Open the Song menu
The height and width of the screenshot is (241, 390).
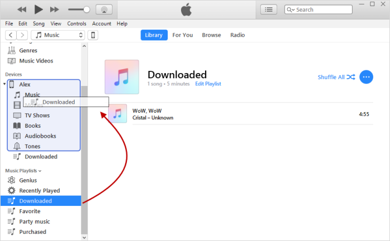coord(39,23)
